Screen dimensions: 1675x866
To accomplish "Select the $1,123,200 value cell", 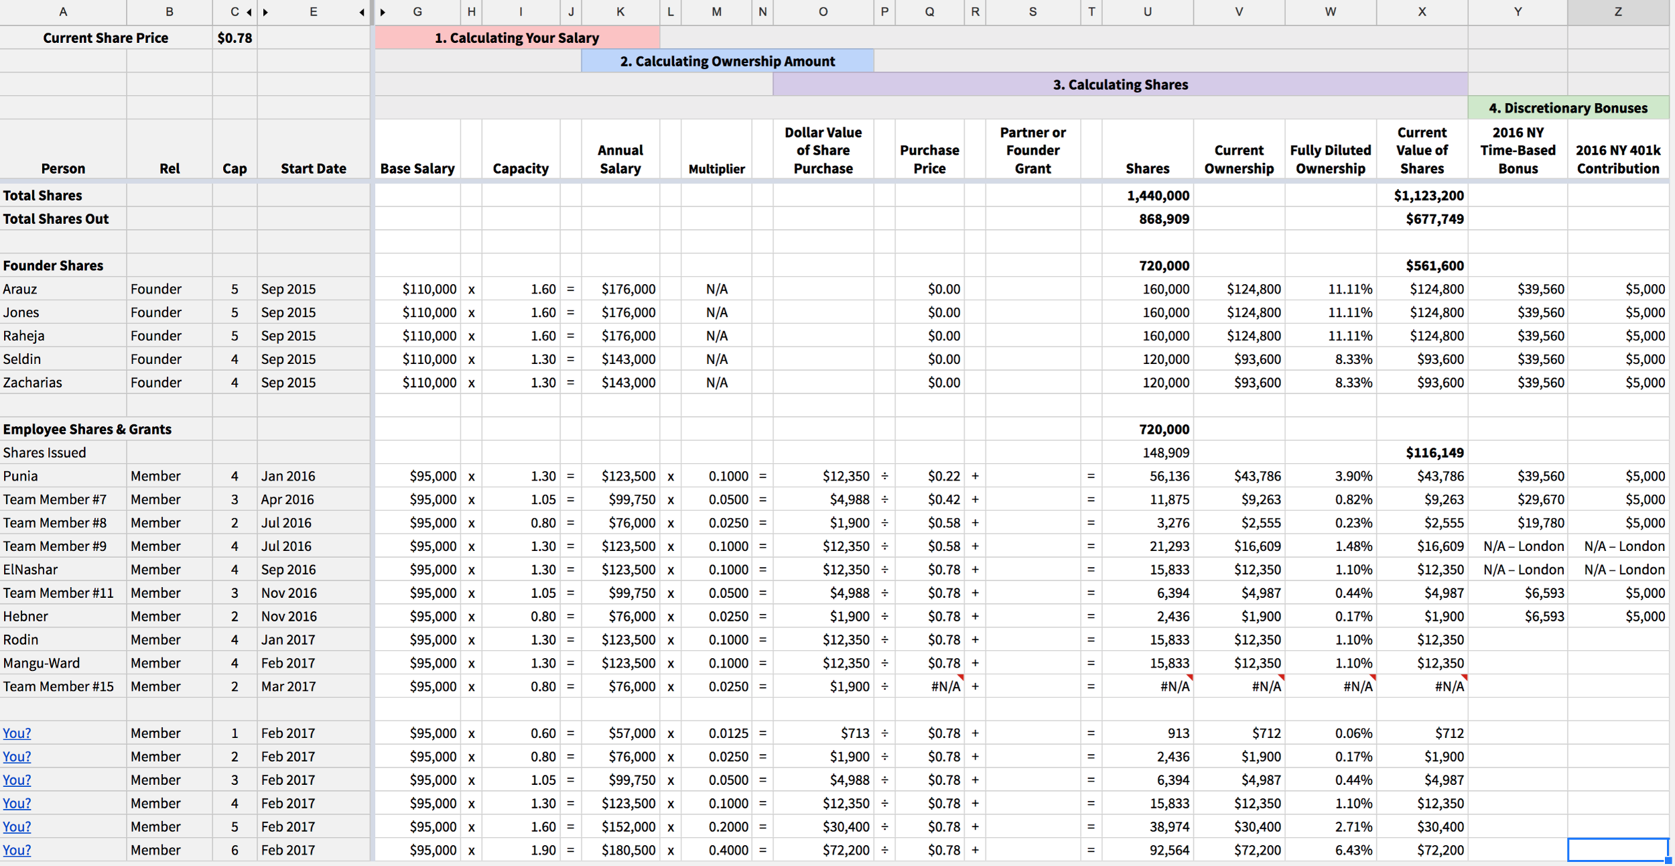I will point(1422,195).
